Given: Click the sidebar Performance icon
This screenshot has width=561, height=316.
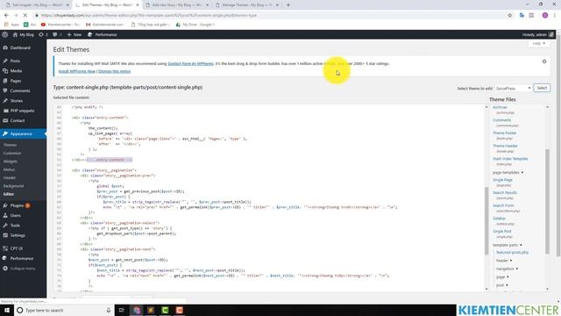Looking at the screenshot, I should click(x=5, y=258).
